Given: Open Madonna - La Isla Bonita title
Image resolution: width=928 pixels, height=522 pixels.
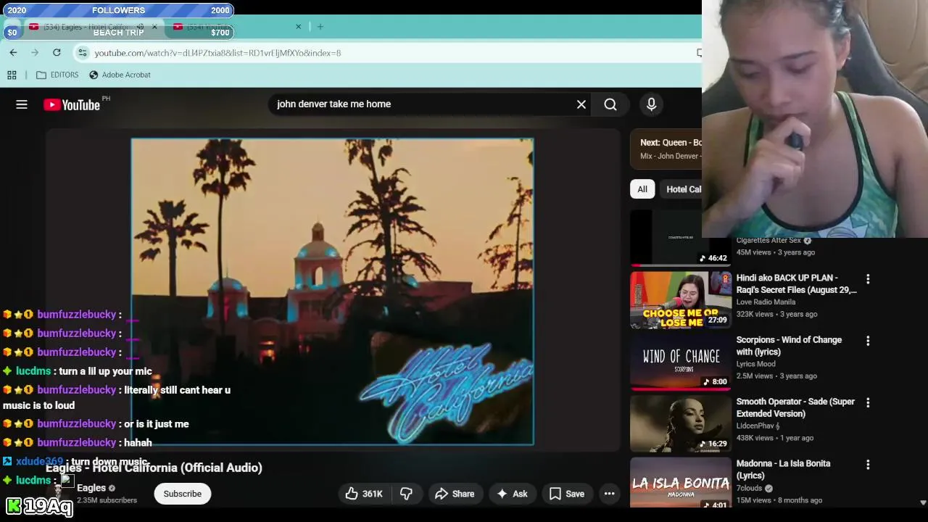Looking at the screenshot, I should 783,469.
